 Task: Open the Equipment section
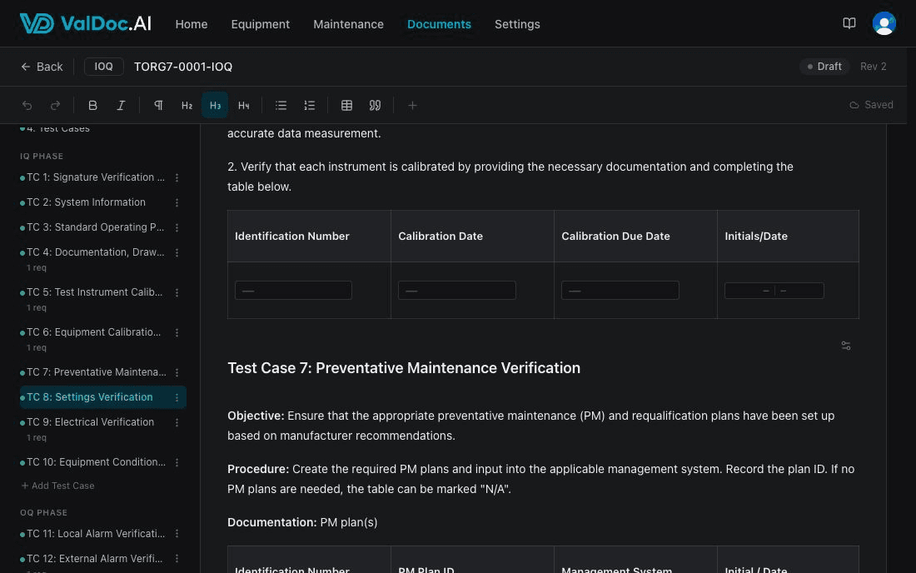pyautogui.click(x=260, y=24)
